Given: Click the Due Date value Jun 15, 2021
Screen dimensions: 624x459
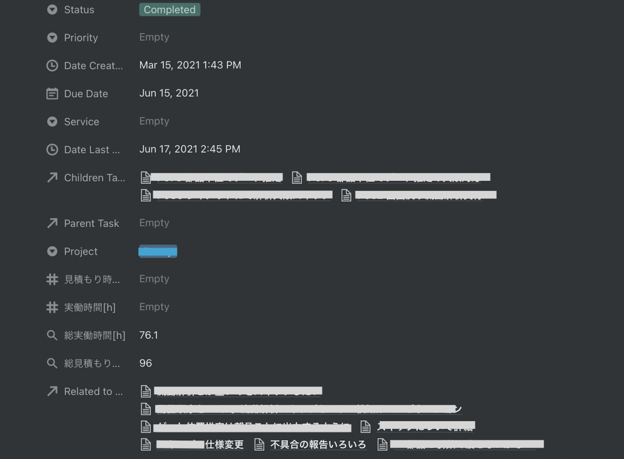Looking at the screenshot, I should click(x=170, y=93).
